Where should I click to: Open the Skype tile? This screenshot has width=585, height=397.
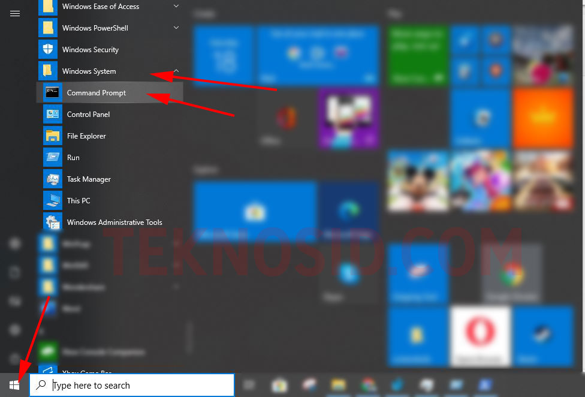349,274
